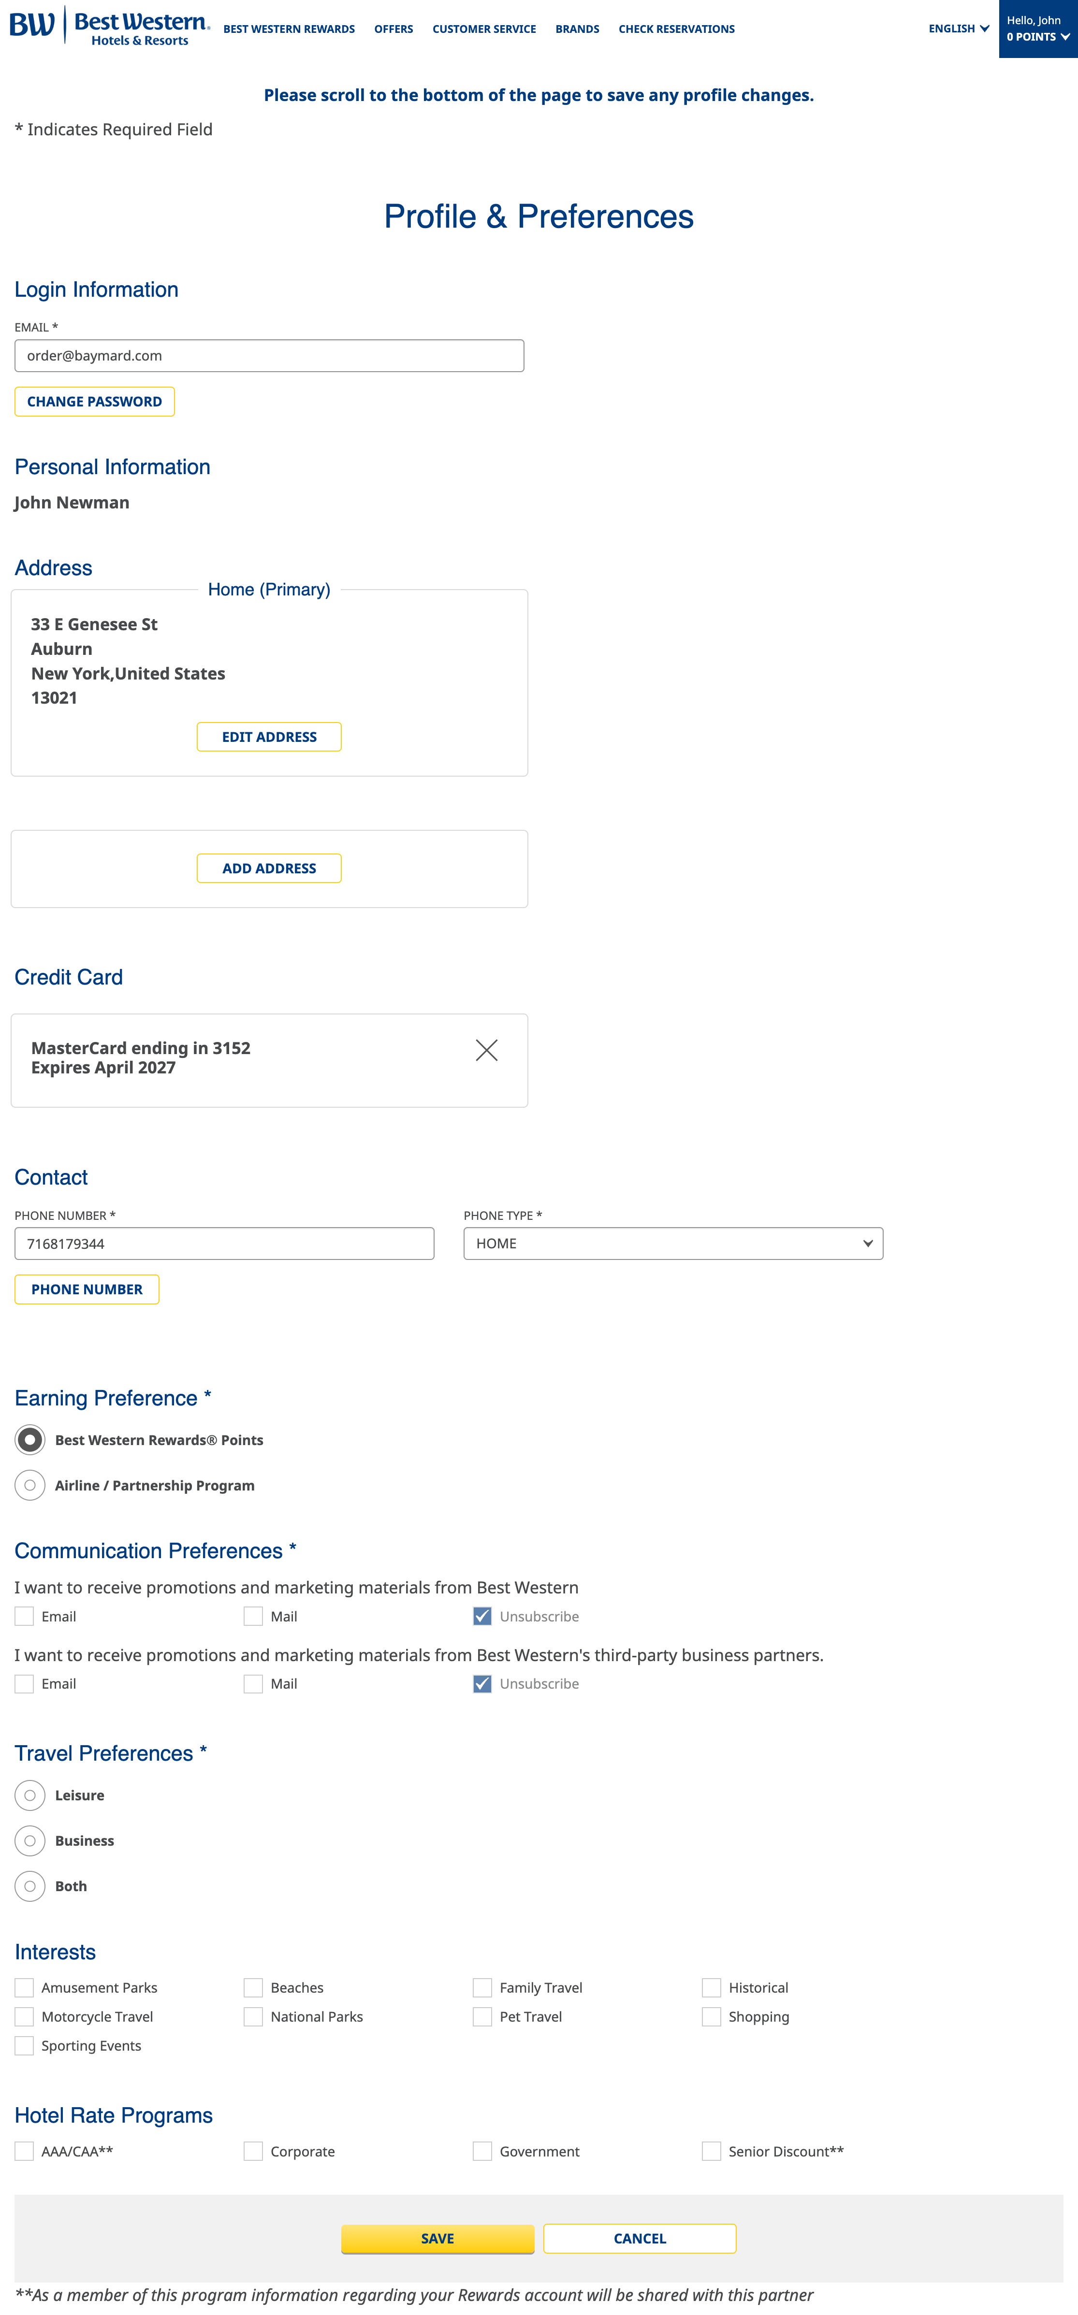Open the BEST WESTERN REWARDS menu
This screenshot has height=2315, width=1078.
[290, 28]
